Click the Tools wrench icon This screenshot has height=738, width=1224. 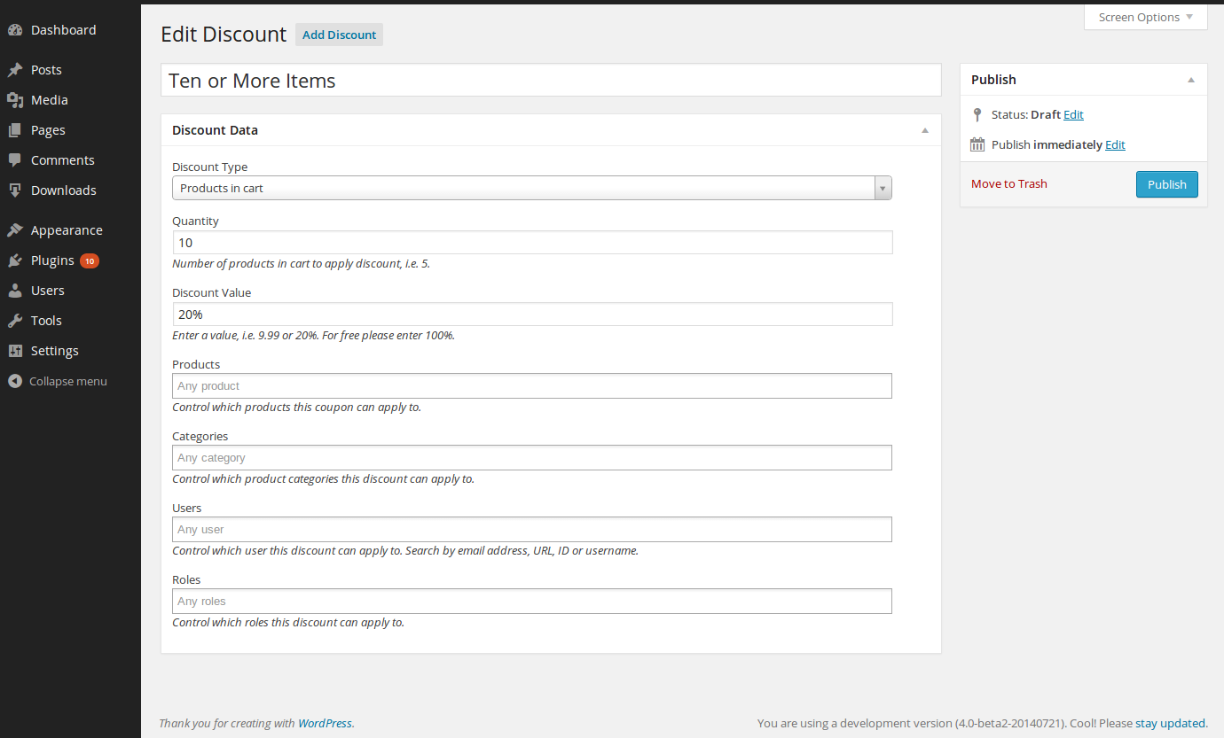(x=15, y=321)
